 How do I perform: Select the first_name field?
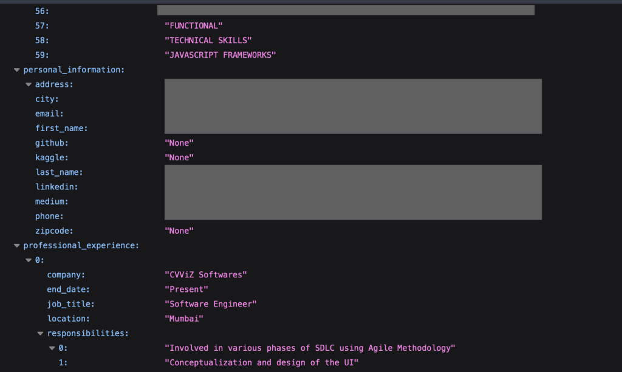pos(61,128)
